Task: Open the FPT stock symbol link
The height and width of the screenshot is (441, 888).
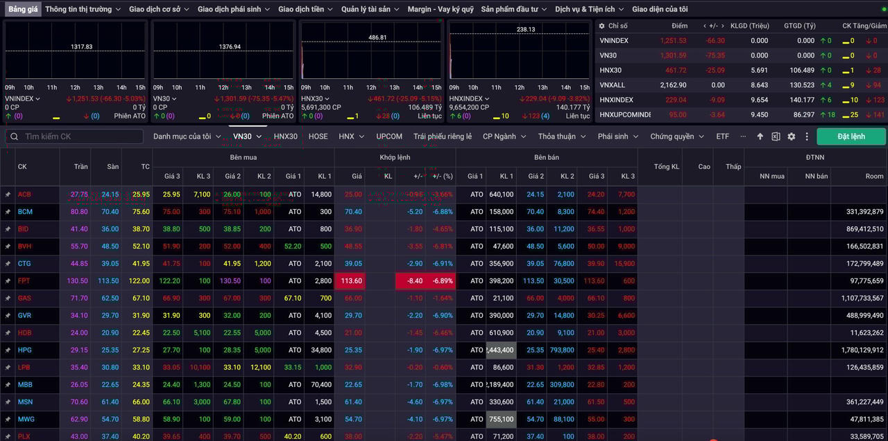Action: (24, 281)
